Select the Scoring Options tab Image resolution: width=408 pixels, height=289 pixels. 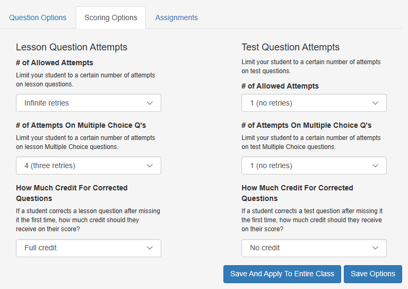click(111, 17)
